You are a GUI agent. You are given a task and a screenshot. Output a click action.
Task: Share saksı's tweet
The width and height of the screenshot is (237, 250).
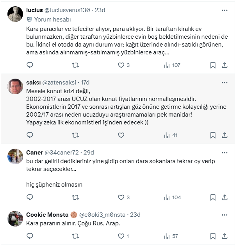click(225, 135)
